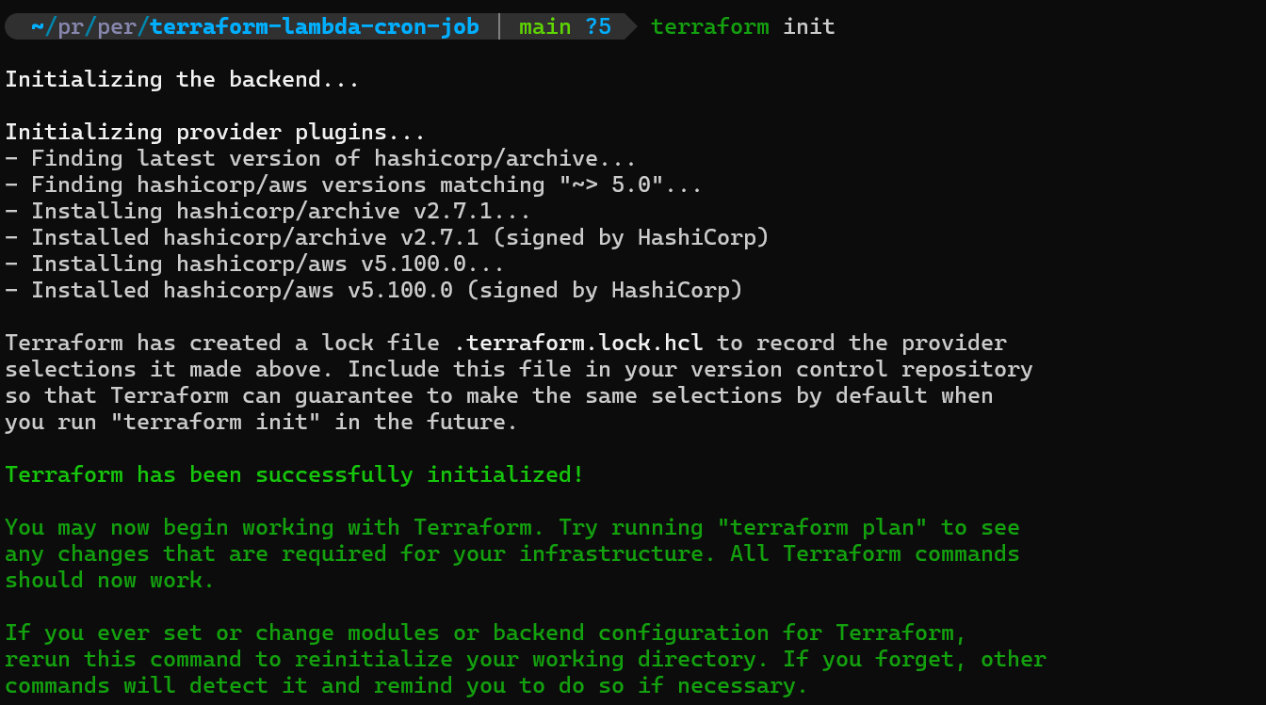Select the "Initializing provider plugins..." line

coord(215,132)
